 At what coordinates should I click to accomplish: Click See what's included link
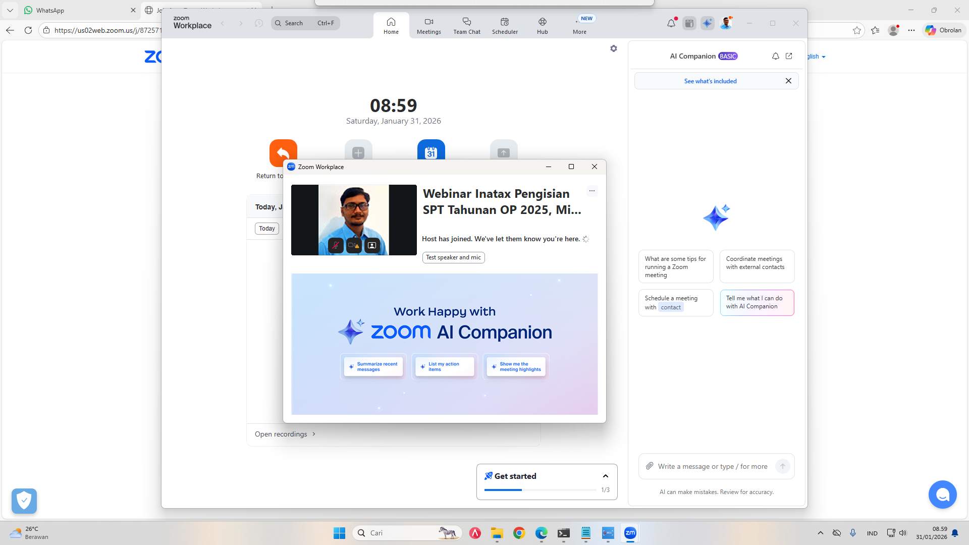(x=710, y=81)
